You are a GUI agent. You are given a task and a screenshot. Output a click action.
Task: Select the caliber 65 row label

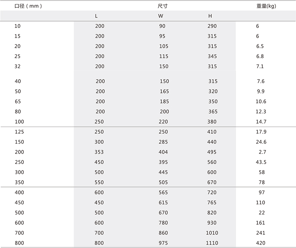pyautogui.click(x=18, y=102)
